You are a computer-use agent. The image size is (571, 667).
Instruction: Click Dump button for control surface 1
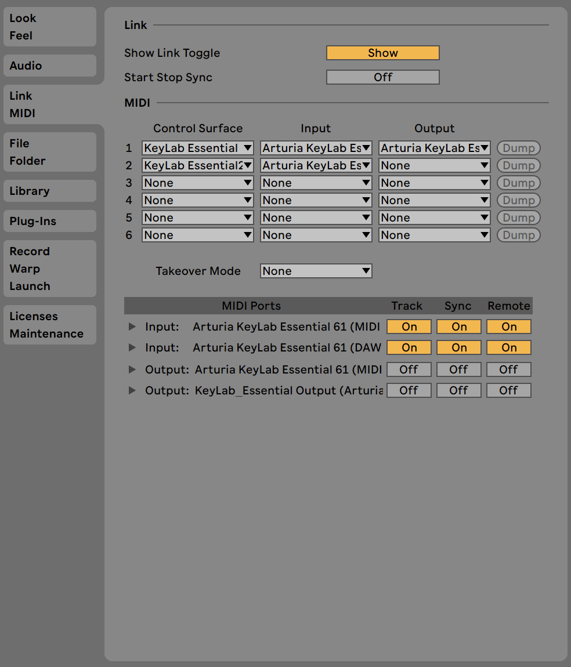tap(519, 148)
